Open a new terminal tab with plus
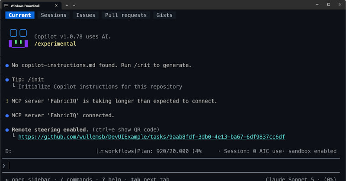The height and width of the screenshot is (181, 346). click(67, 6)
